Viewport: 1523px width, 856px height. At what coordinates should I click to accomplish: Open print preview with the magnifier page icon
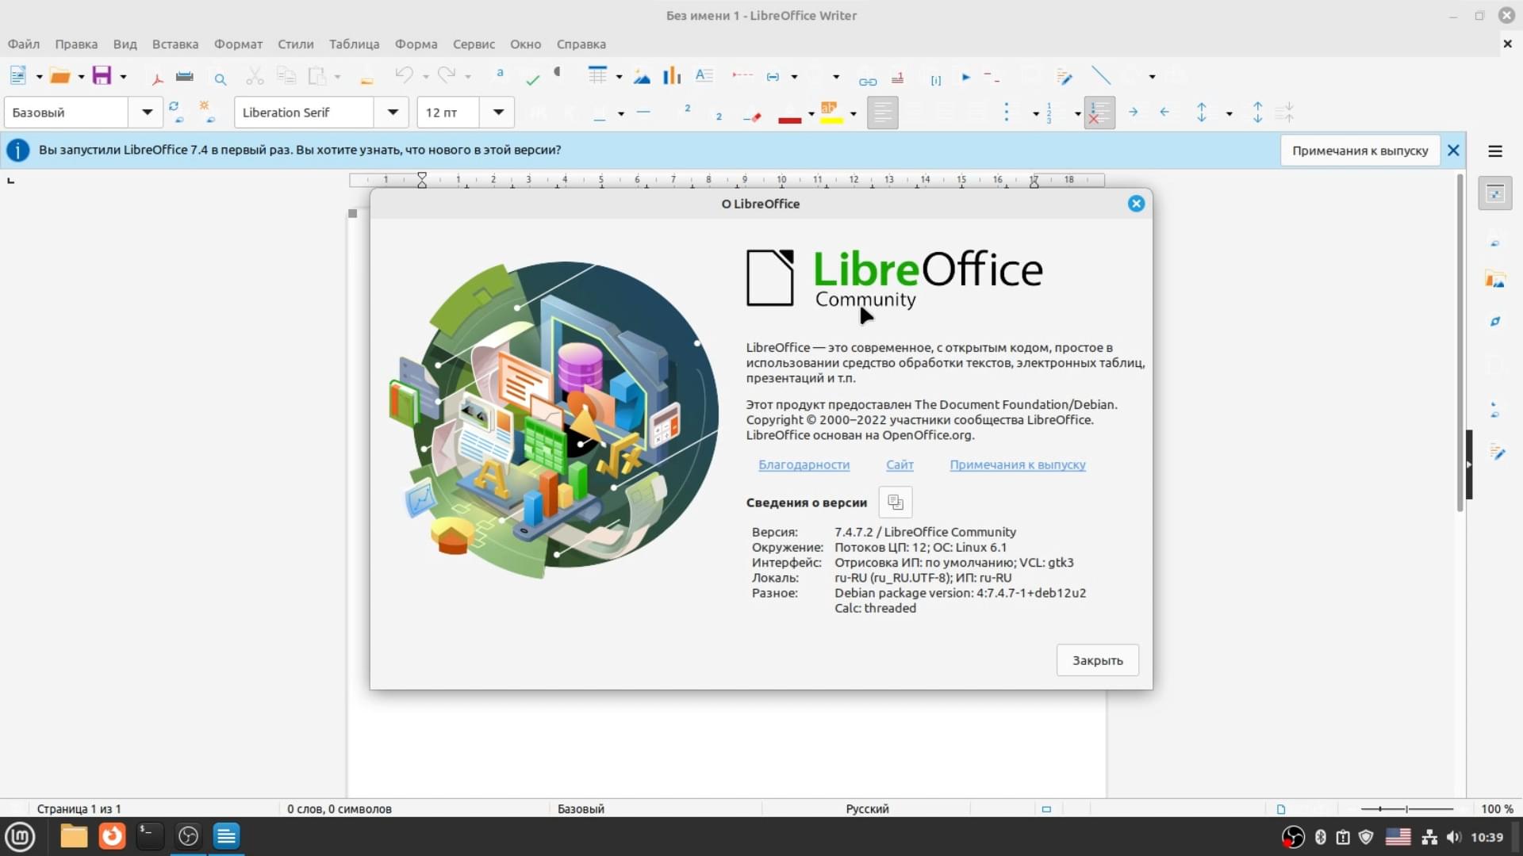tap(220, 77)
